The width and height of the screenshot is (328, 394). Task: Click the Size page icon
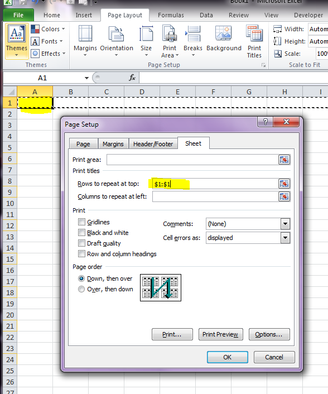point(146,33)
